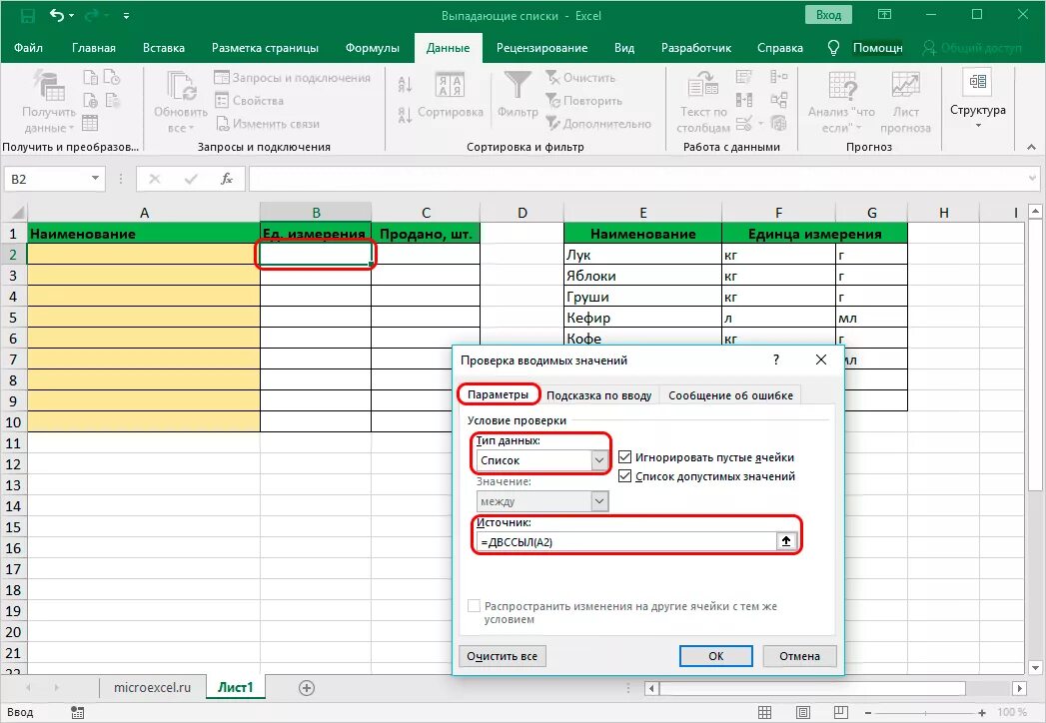Switch to the microexcel.ru sheet tab
The height and width of the screenshot is (723, 1046).
click(152, 687)
